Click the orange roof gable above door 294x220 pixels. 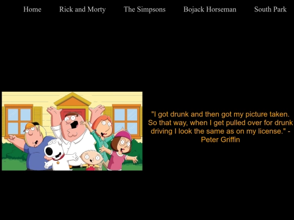[72, 100]
